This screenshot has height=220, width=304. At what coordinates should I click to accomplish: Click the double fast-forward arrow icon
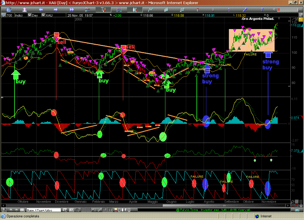(71, 10)
